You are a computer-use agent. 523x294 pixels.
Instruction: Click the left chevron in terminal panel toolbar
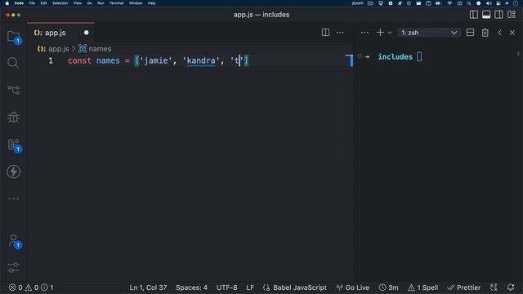[x=499, y=33]
